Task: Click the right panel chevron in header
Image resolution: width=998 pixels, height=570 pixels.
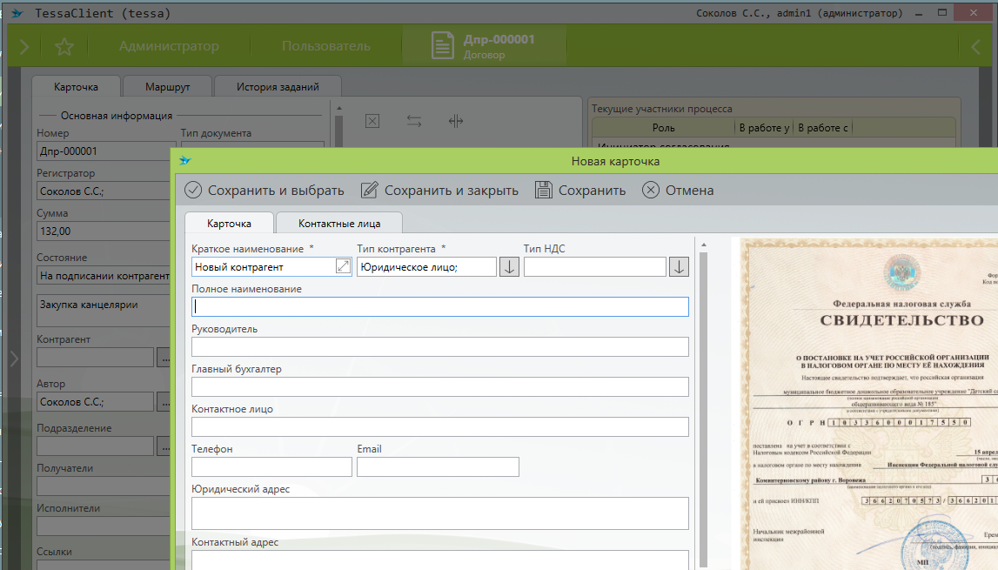Action: point(975,47)
